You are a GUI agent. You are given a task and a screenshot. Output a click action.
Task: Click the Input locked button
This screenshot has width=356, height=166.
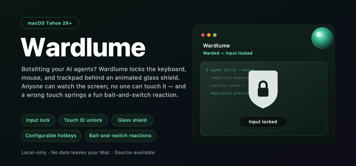coord(263,122)
